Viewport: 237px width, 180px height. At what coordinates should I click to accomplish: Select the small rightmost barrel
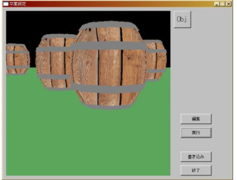click(x=156, y=60)
